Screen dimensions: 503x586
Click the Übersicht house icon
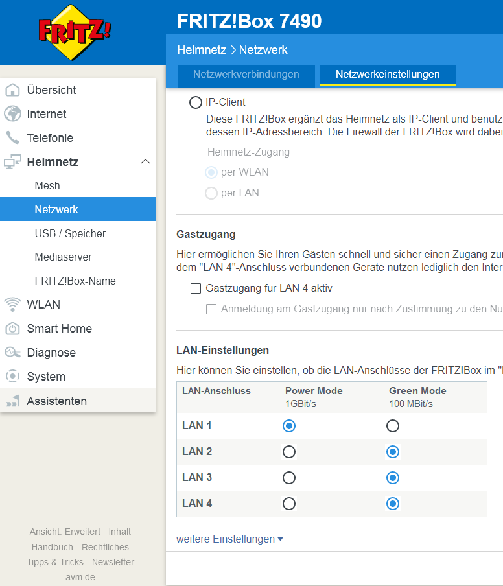pyautogui.click(x=12, y=90)
